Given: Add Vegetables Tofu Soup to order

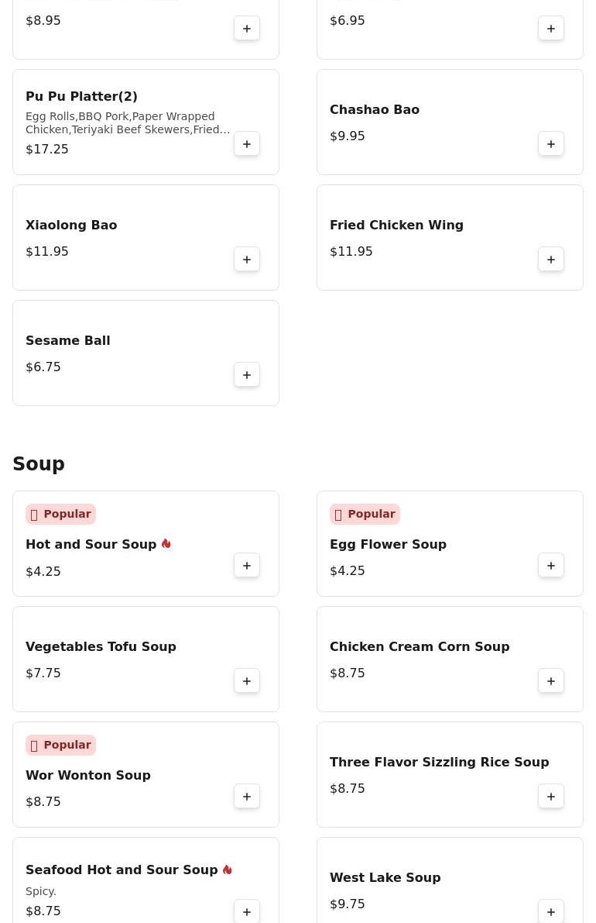Looking at the screenshot, I should pyautogui.click(x=247, y=680).
